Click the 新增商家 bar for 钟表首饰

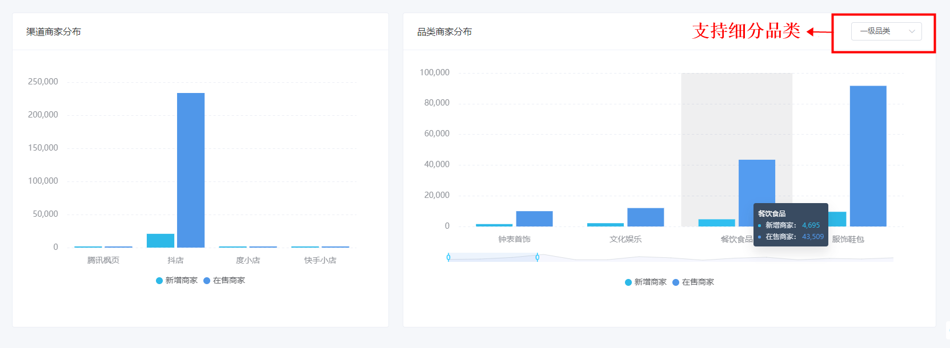(x=494, y=225)
